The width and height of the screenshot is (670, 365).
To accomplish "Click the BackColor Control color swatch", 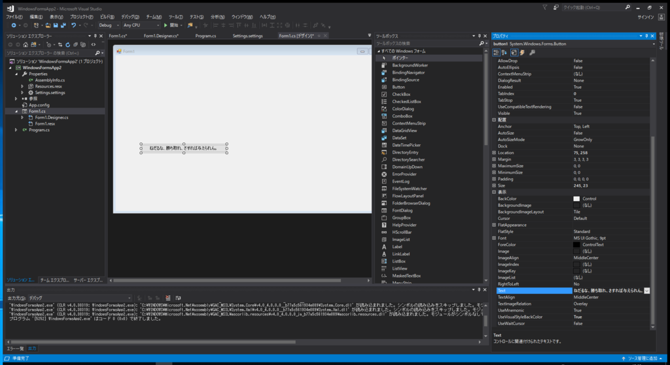I will [576, 198].
